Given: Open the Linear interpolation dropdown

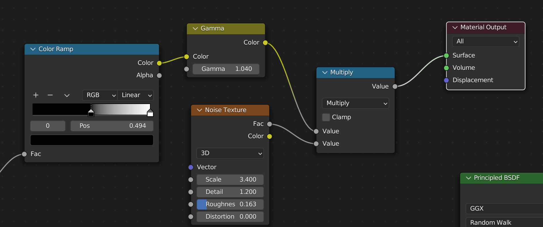Looking at the screenshot, I should (x=136, y=95).
